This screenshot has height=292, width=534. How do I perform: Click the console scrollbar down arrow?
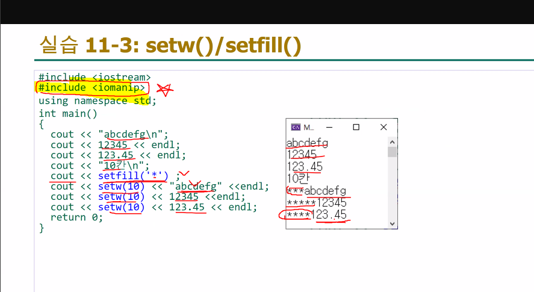coord(392,224)
